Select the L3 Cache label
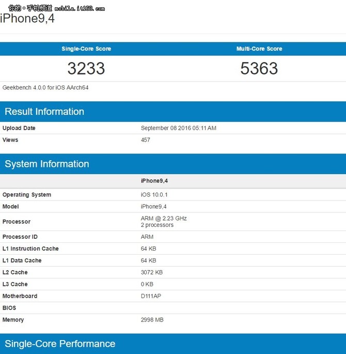This screenshot has height=354, width=346. point(15,284)
